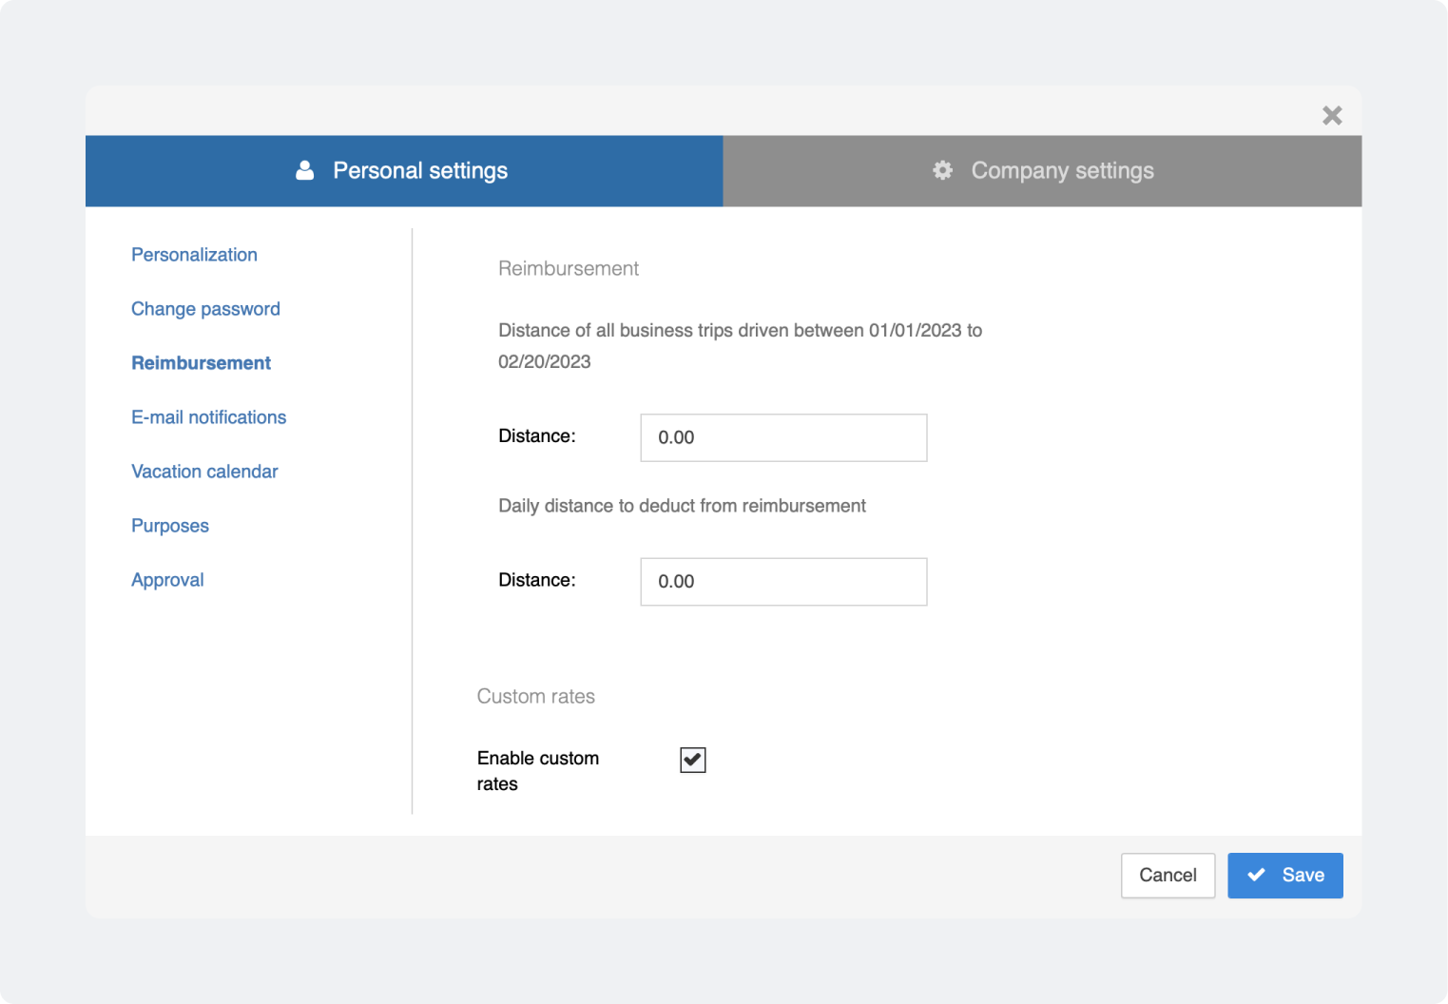Open the Approval section
This screenshot has height=1004, width=1448.
click(167, 580)
